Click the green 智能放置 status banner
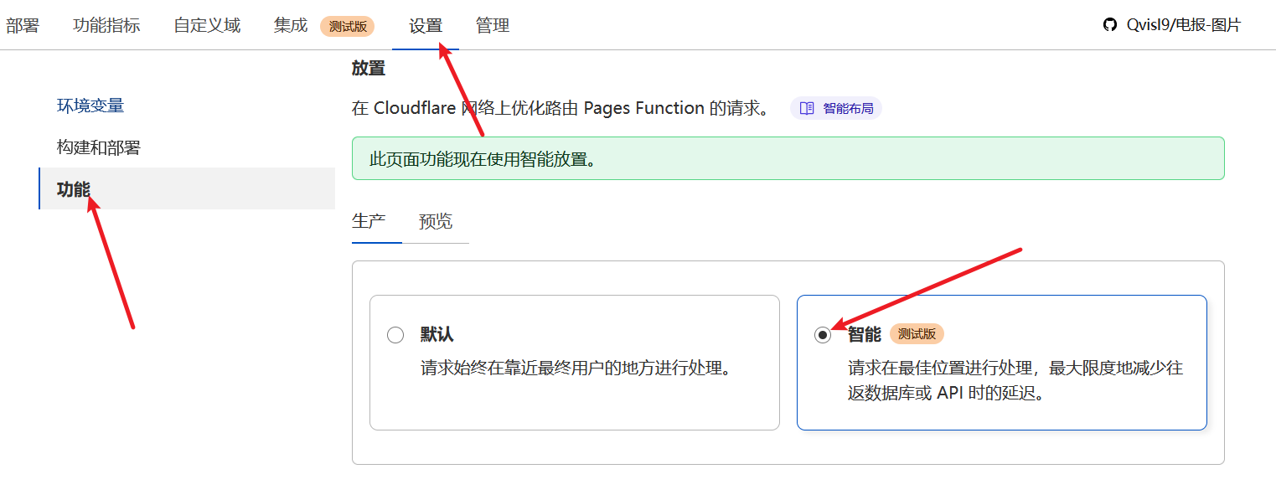 click(x=788, y=158)
